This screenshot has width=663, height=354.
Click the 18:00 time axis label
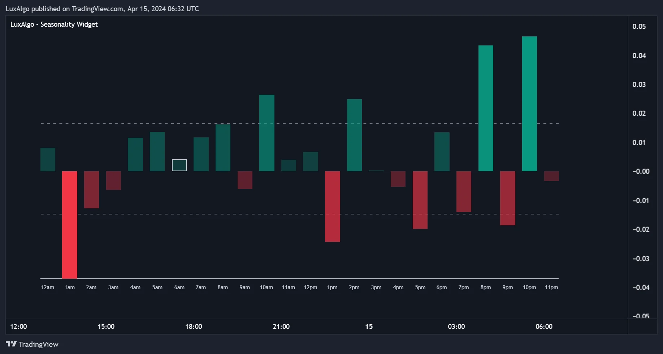(x=194, y=327)
